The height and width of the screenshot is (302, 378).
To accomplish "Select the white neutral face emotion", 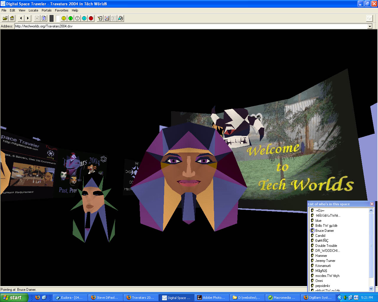I will pyautogui.click(x=77, y=18).
